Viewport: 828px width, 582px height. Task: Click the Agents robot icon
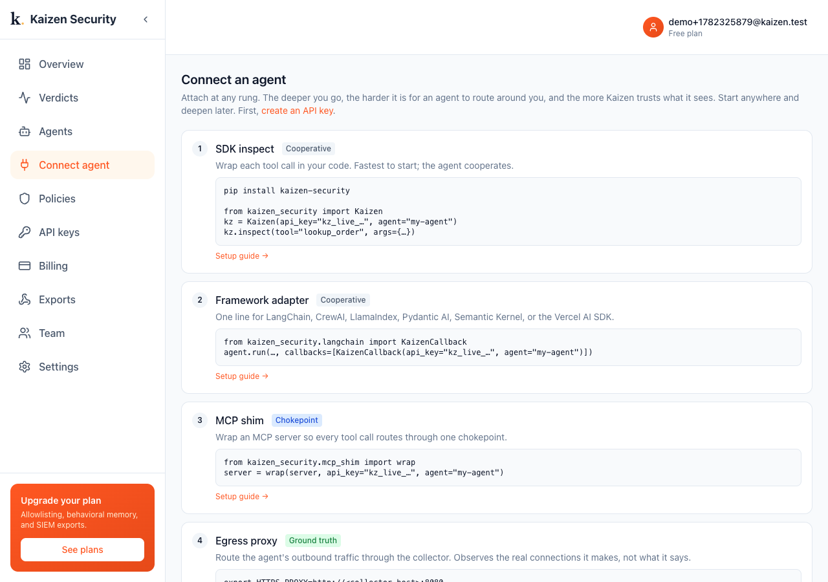click(25, 131)
